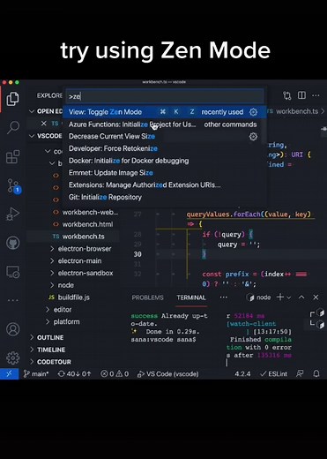Click the command palette input field

pyautogui.click(x=165, y=96)
